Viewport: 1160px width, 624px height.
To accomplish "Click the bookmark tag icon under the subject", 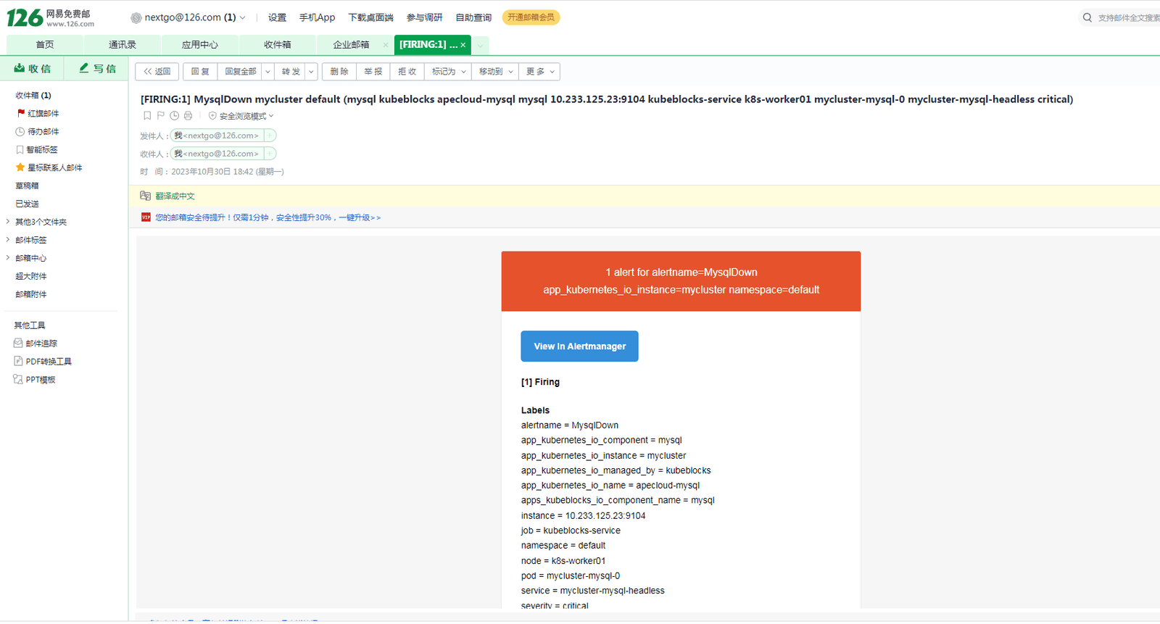I will pos(147,116).
